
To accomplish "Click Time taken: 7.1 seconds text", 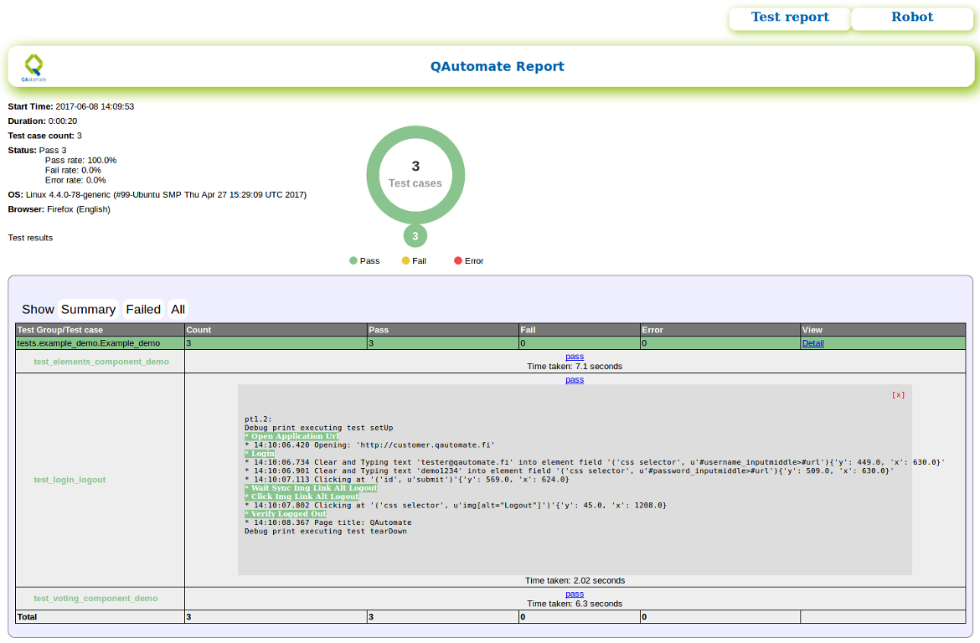I will 575,367.
